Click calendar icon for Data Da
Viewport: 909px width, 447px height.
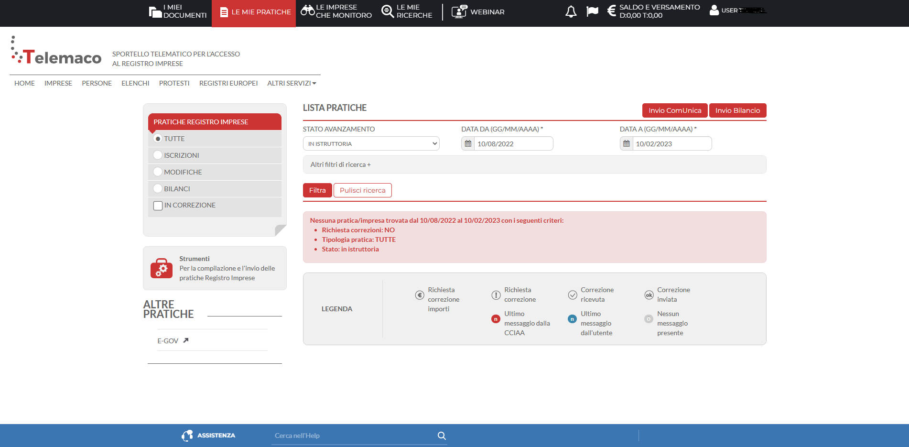point(468,144)
